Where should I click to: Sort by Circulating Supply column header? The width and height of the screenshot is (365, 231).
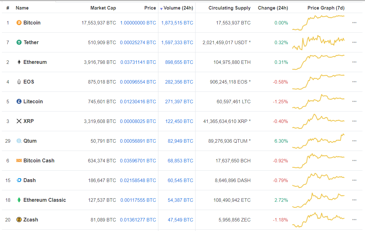(229, 8)
